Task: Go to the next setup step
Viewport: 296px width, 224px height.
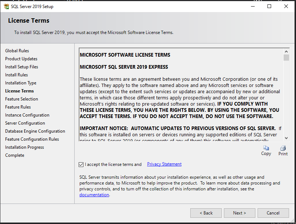Action: point(240,213)
